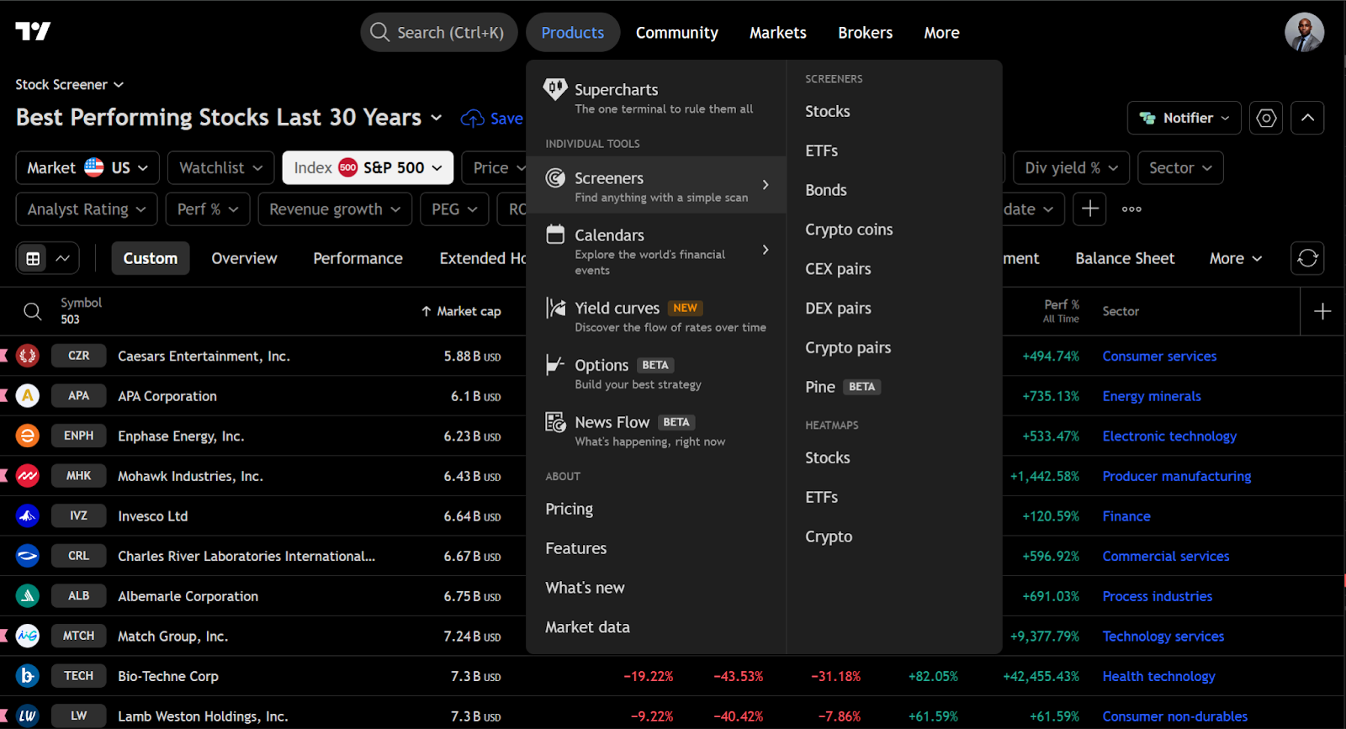Open the Index S&P 500 dropdown
This screenshot has width=1346, height=729.
368,167
